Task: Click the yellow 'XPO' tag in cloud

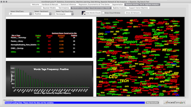Action: point(151,78)
